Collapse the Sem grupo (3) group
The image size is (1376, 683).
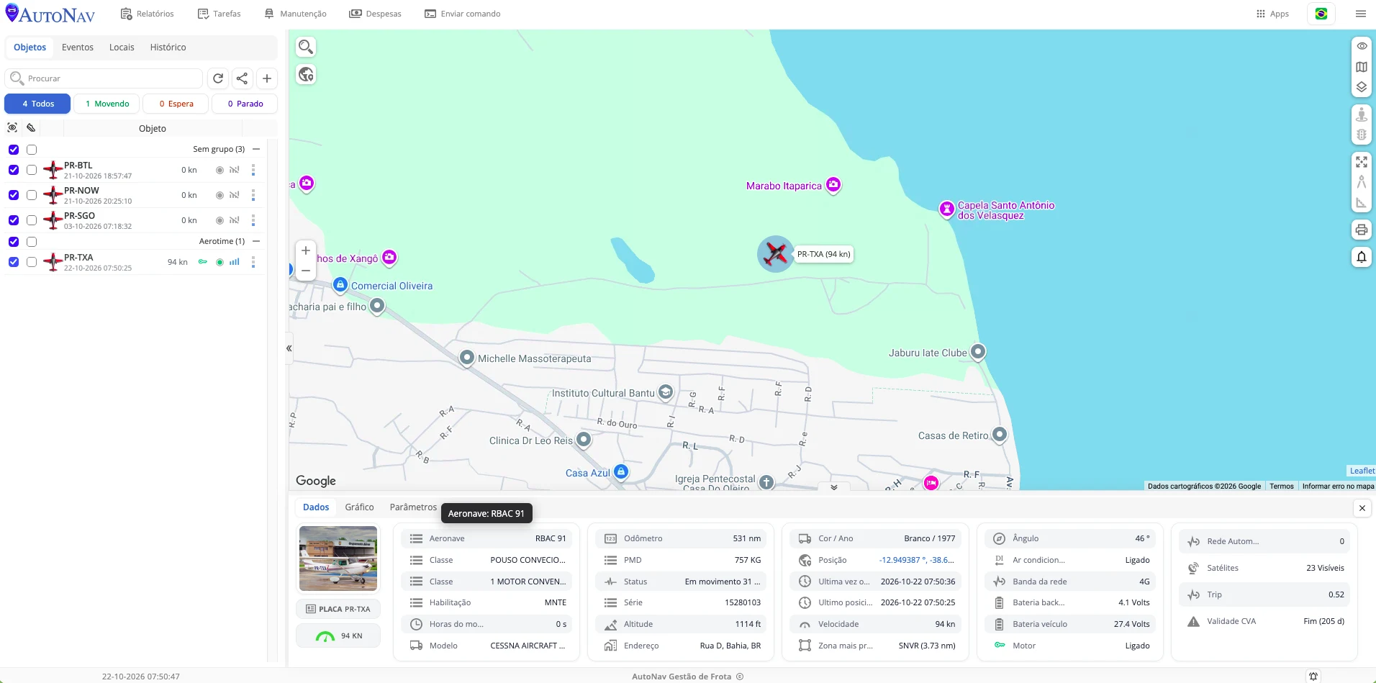click(x=256, y=149)
